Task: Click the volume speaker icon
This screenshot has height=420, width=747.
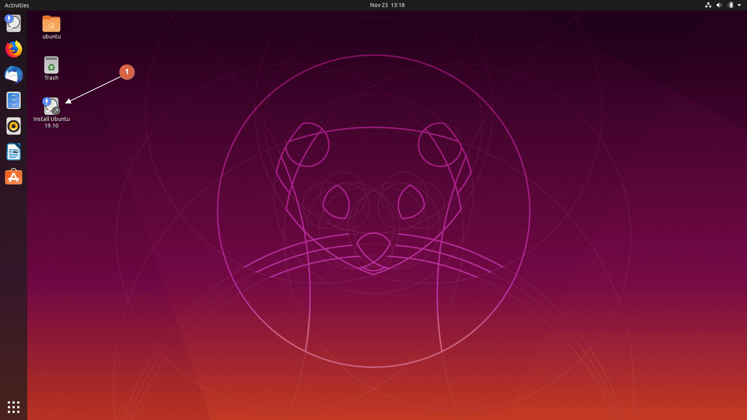Action: click(x=719, y=5)
